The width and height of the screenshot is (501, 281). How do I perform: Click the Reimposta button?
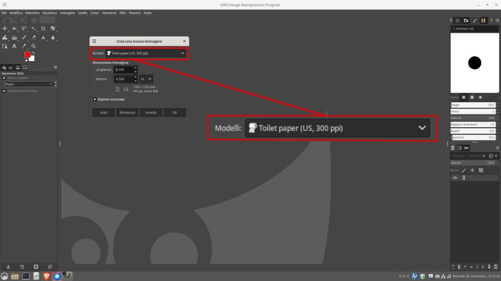tap(127, 113)
